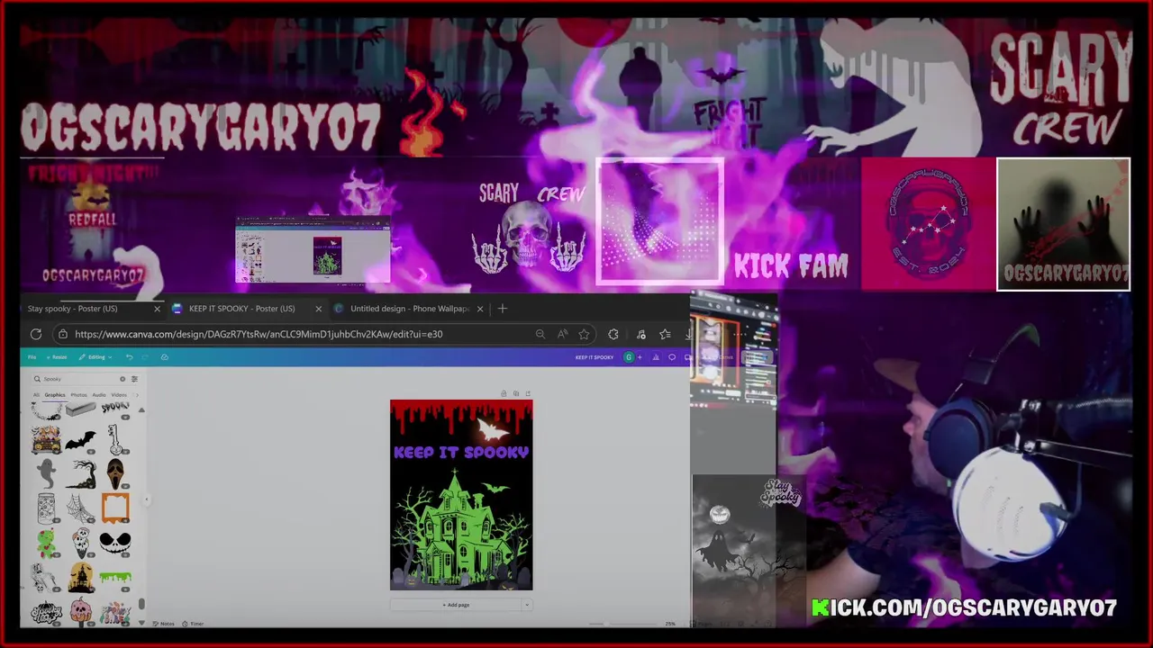Add the gray ghost graphic
1153x648 pixels.
pyautogui.click(x=46, y=473)
